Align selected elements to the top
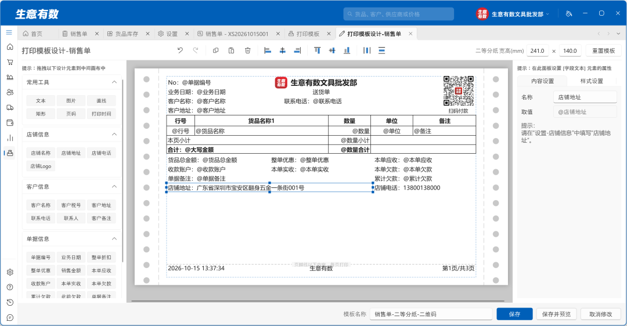Screen dimensions: 627x326 (317, 50)
